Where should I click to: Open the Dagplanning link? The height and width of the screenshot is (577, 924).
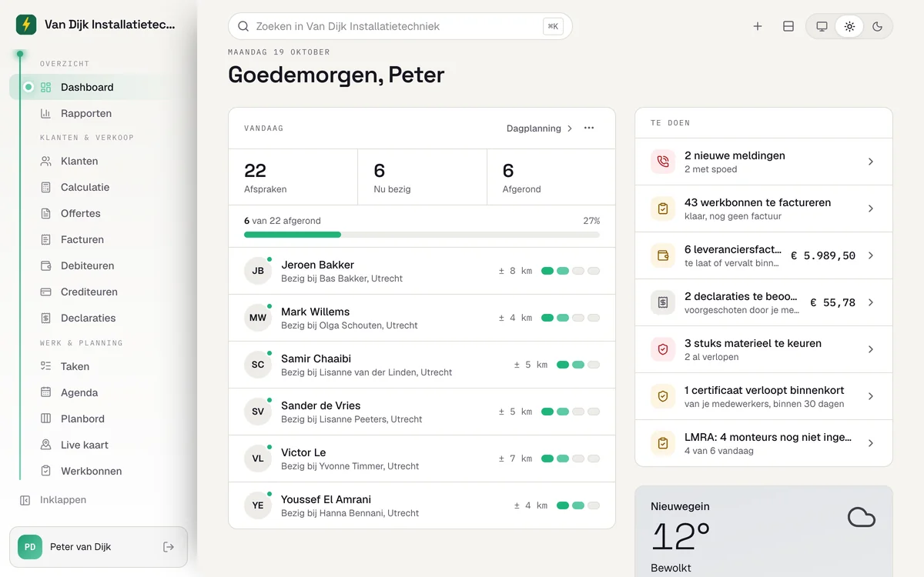(540, 128)
